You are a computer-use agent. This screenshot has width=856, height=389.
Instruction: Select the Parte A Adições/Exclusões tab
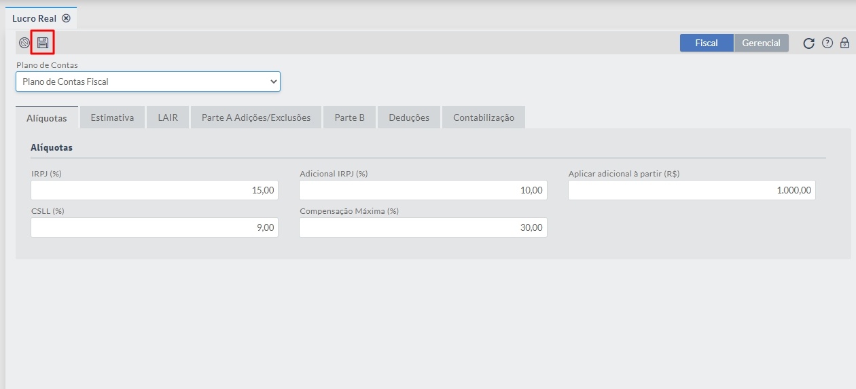point(256,117)
